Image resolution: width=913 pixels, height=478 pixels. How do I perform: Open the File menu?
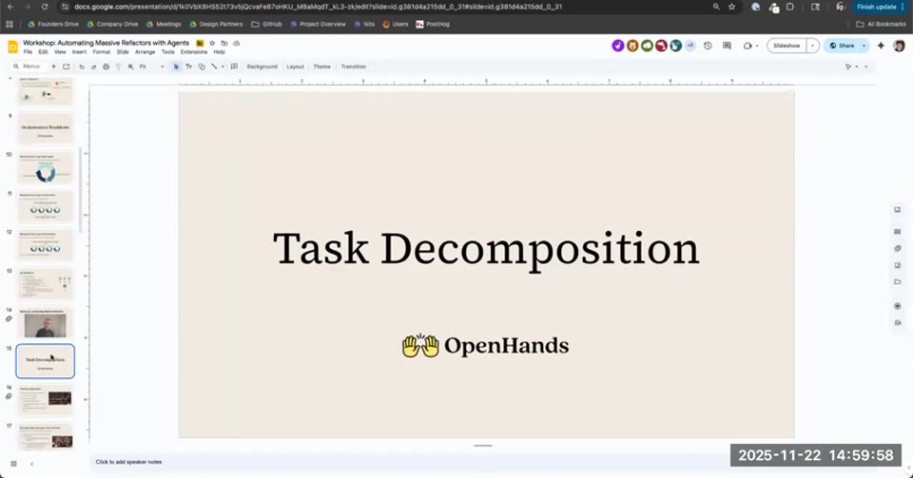point(28,51)
